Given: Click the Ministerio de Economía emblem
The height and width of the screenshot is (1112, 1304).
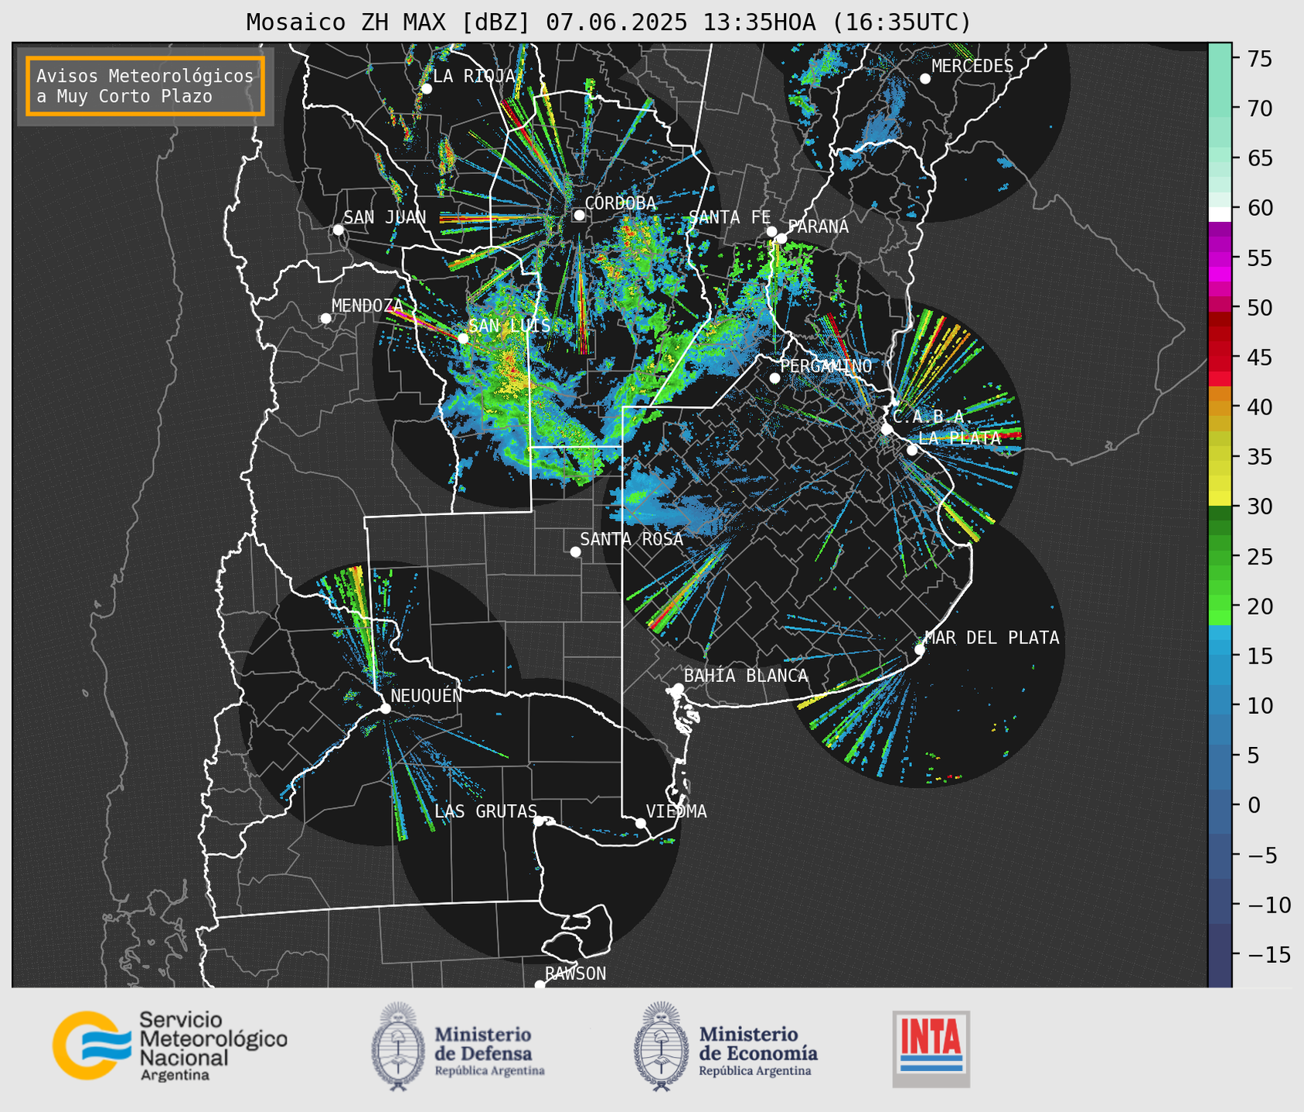Looking at the screenshot, I should tap(661, 1046).
